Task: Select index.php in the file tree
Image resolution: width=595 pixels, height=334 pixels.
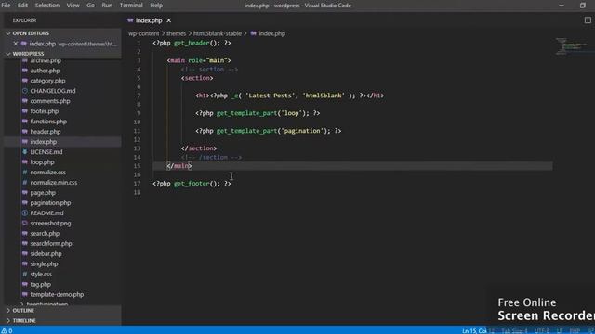Action: 44,142
